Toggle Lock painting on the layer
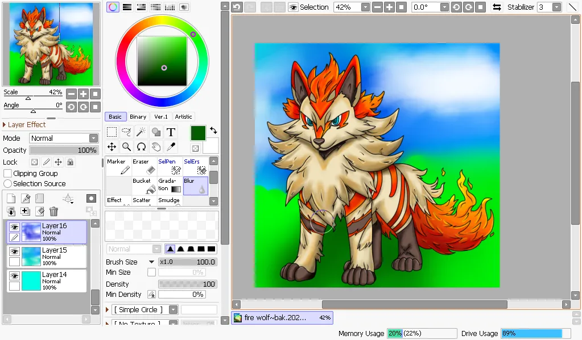This screenshot has height=340, width=582. [x=47, y=162]
